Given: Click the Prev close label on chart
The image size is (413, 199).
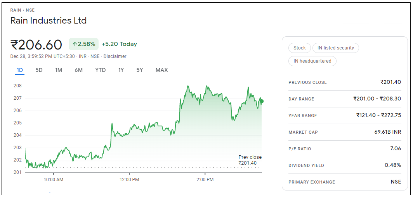Looking at the screenshot, I should tap(250, 157).
